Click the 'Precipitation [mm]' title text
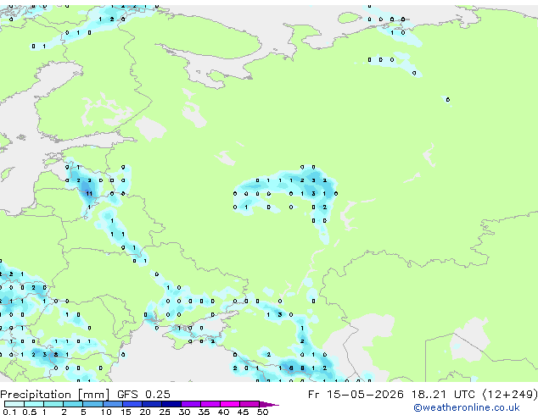 pos(54,395)
